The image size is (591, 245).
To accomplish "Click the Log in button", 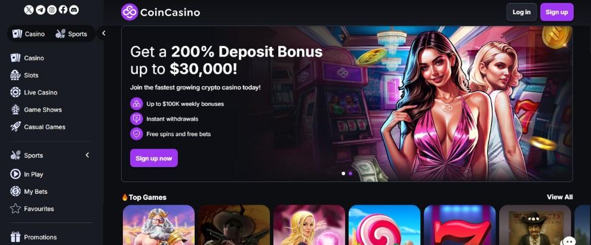I will [x=521, y=12].
